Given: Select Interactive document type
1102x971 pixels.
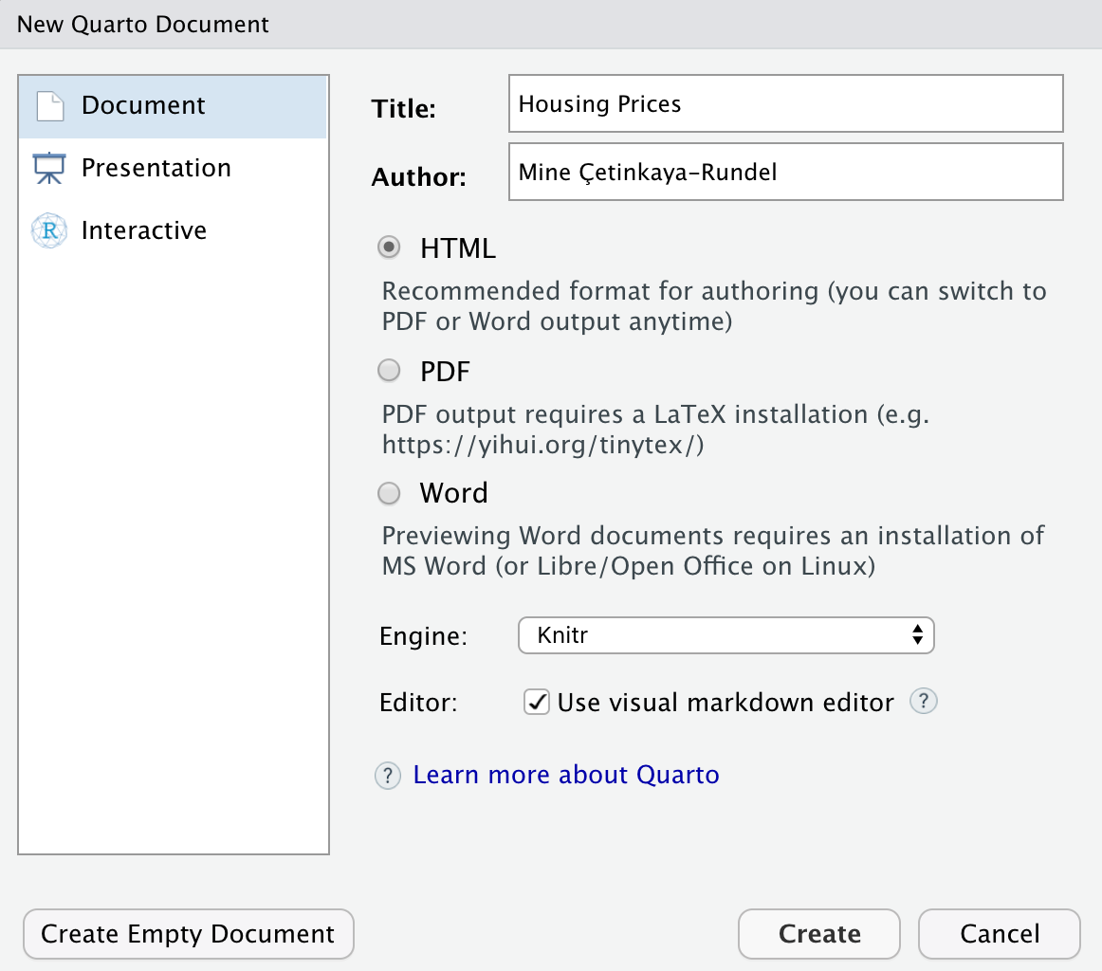Looking at the screenshot, I should pyautogui.click(x=144, y=230).
